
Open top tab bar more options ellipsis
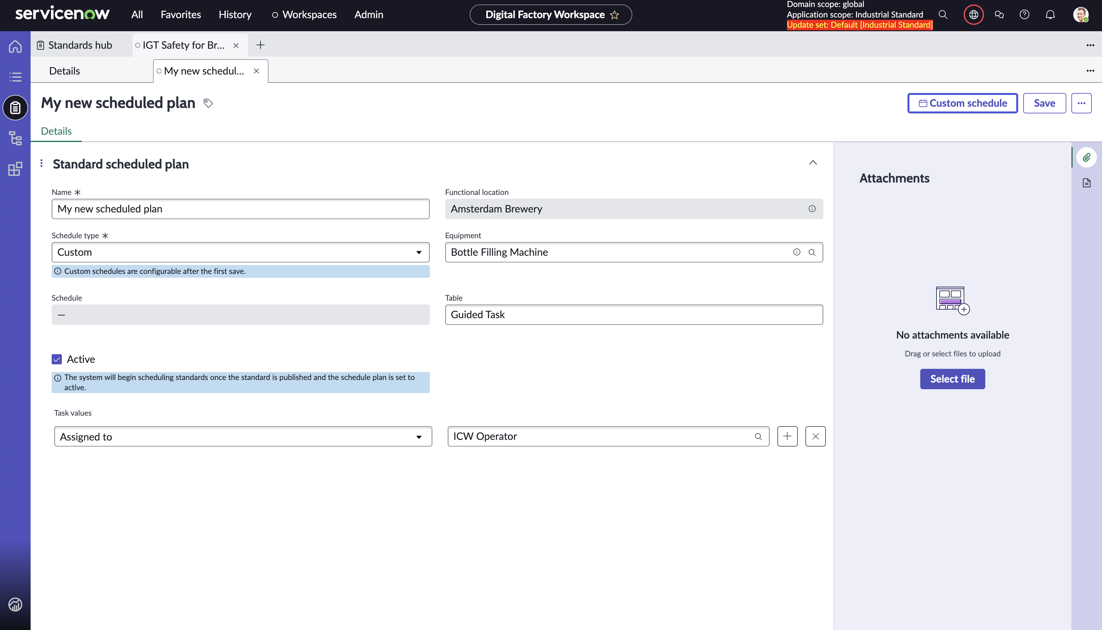click(x=1090, y=45)
